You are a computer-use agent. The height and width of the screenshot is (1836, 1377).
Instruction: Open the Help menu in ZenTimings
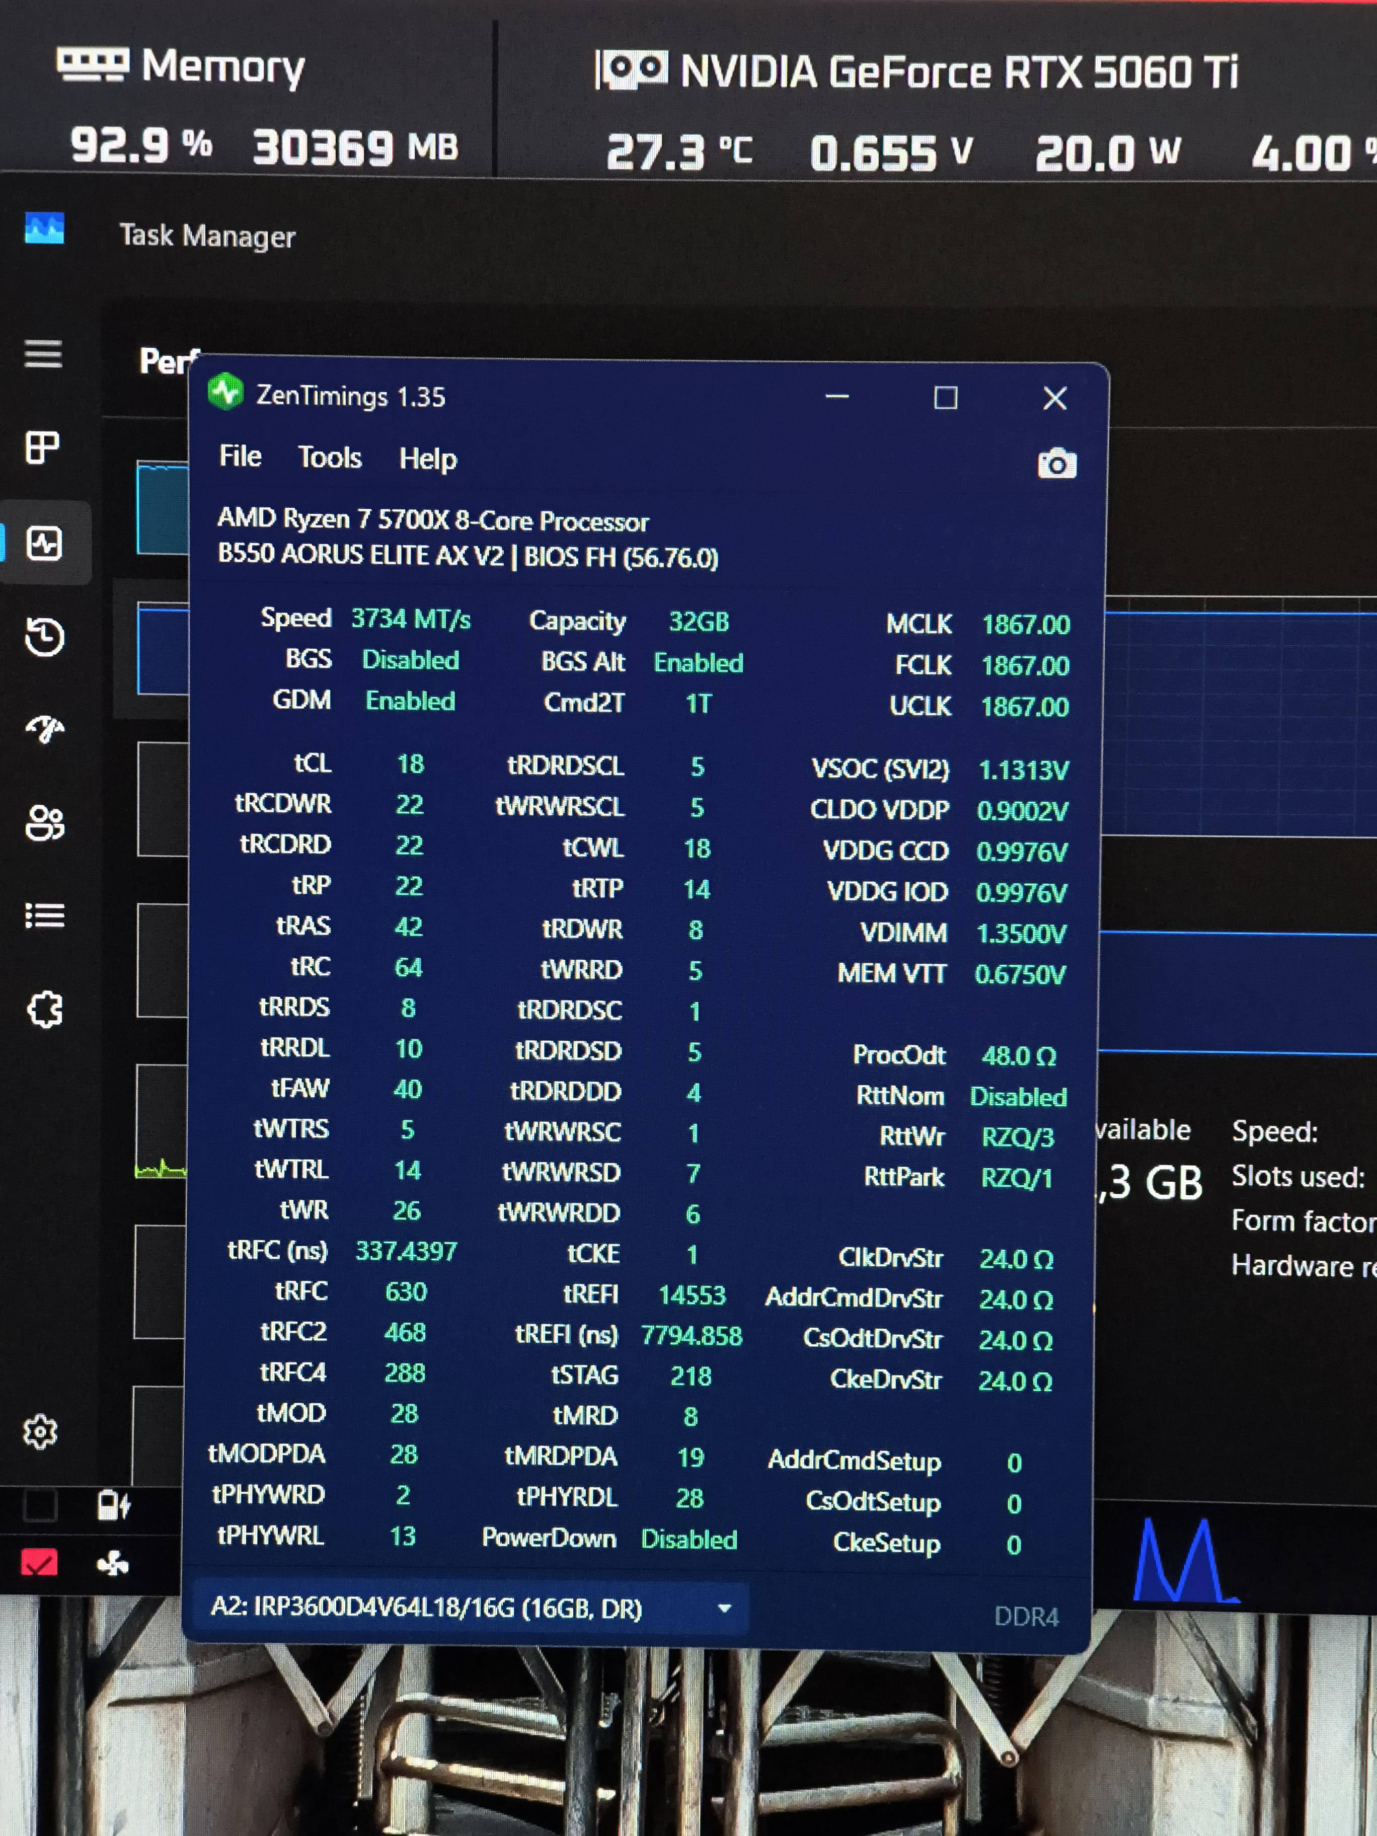[x=427, y=458]
